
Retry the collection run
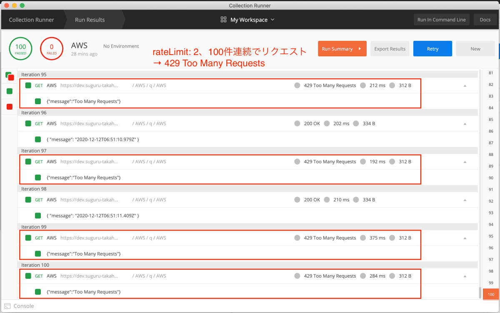coord(432,49)
